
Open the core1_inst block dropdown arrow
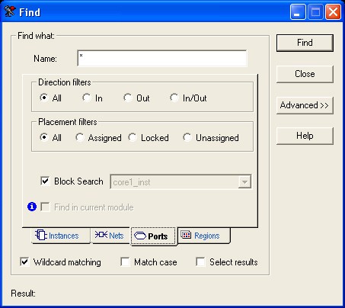[x=244, y=181]
